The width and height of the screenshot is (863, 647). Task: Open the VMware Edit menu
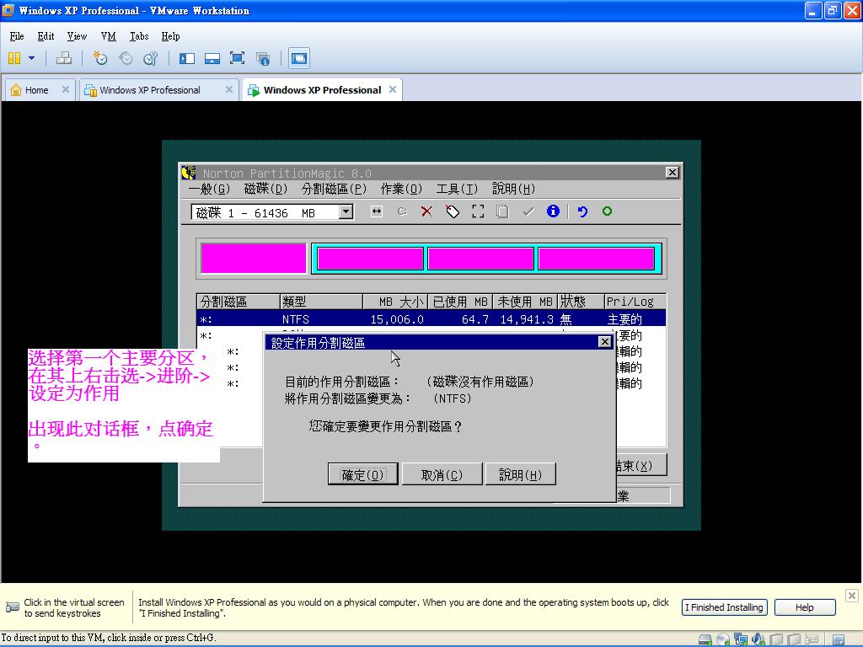click(46, 36)
